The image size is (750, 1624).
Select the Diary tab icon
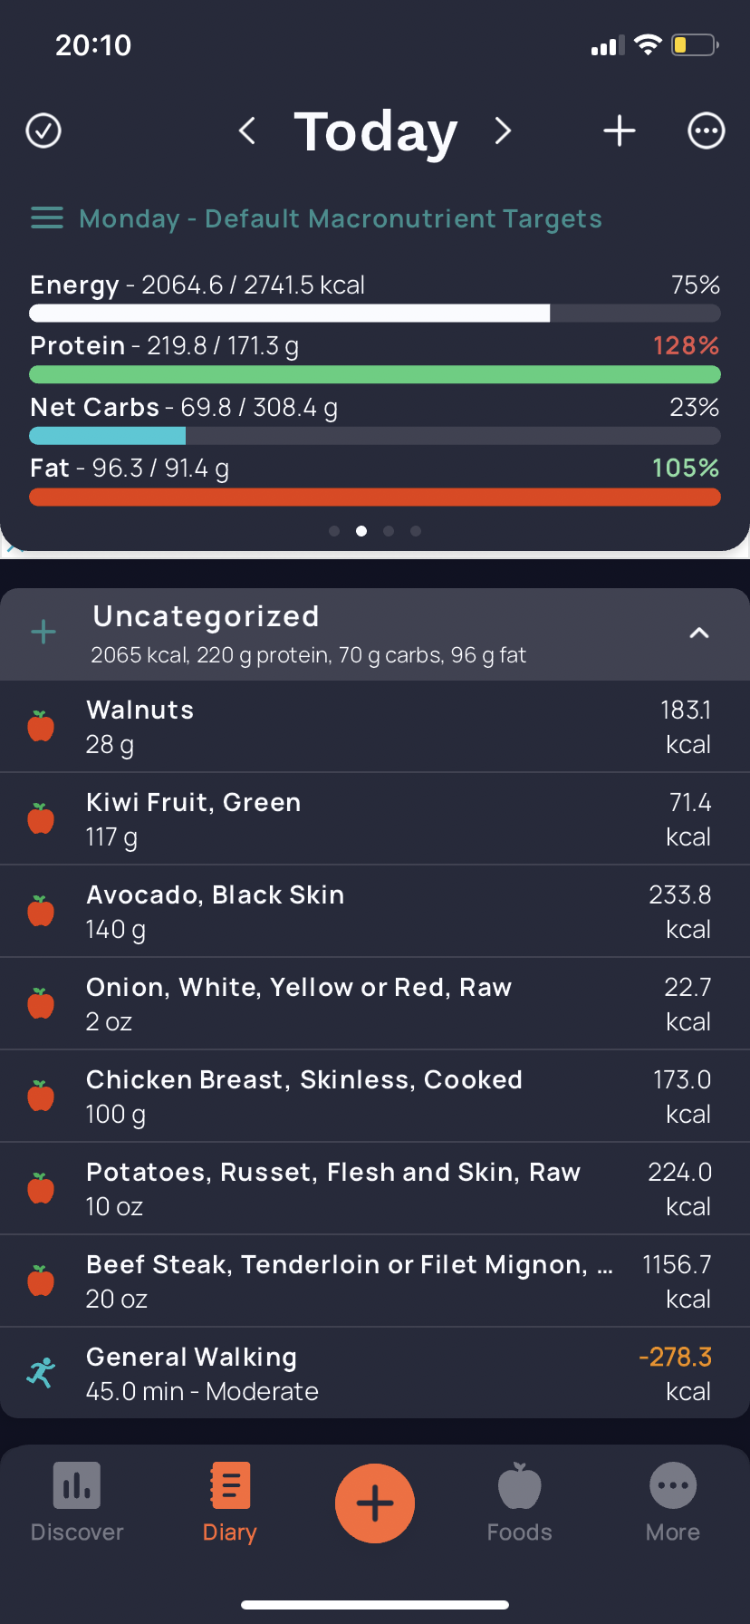(x=230, y=1486)
